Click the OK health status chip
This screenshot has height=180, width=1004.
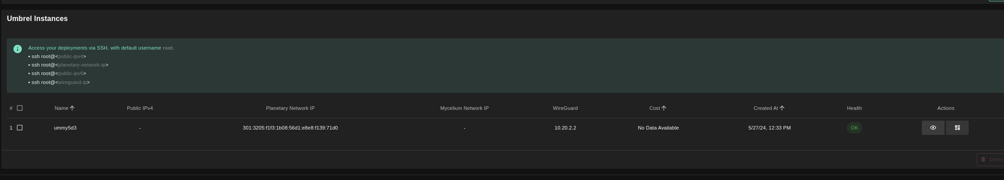click(x=854, y=128)
